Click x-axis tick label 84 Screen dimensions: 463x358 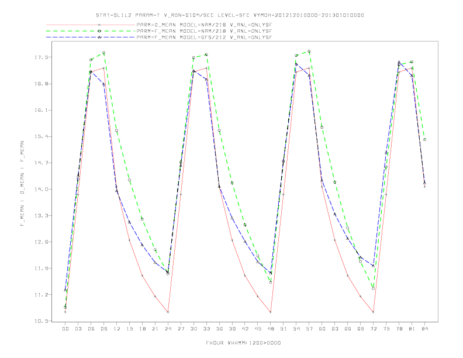(x=425, y=329)
